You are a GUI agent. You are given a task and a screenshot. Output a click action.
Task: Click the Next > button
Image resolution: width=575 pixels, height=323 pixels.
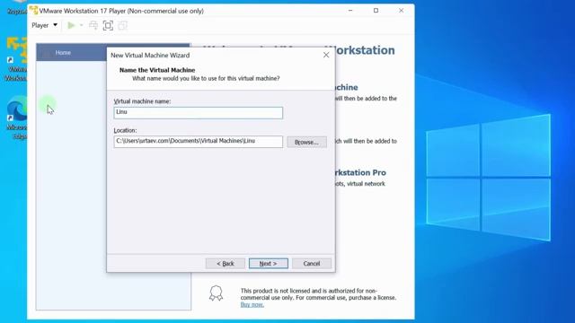pos(269,263)
